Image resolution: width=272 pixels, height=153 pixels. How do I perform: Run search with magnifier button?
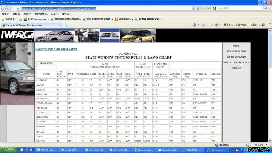pos(266,8)
